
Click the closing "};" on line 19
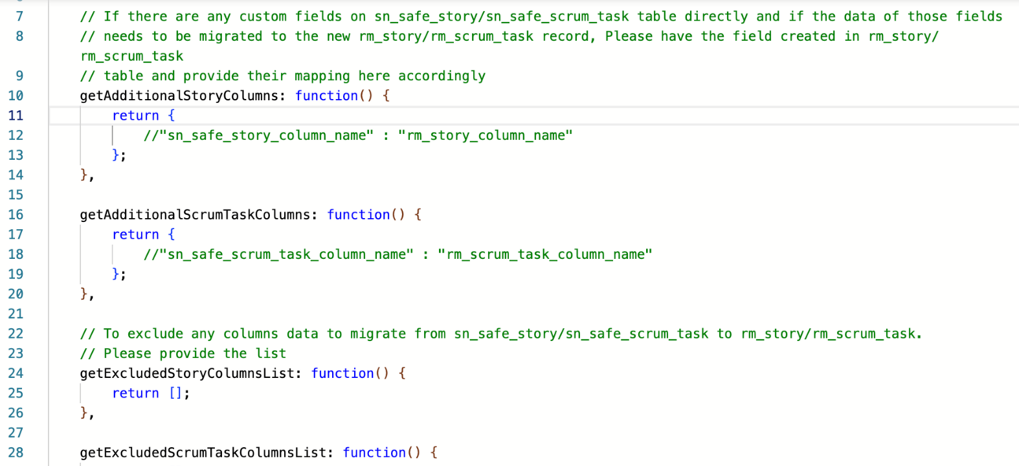119,274
